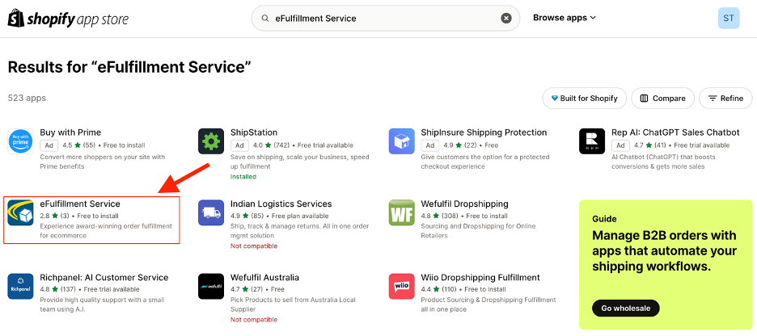Click the Wiio Dropshipping Fulfillment icon

point(401,287)
